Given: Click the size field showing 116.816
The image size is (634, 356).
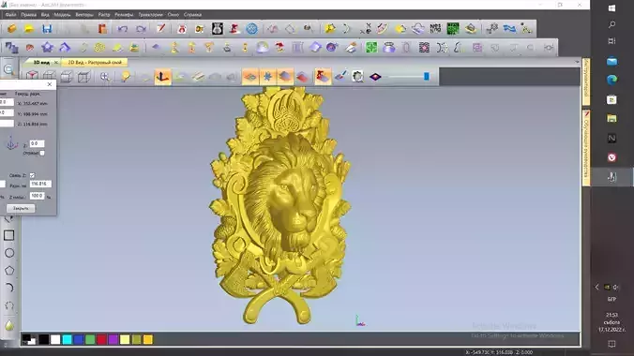Looking at the screenshot, I should click(x=40, y=184).
